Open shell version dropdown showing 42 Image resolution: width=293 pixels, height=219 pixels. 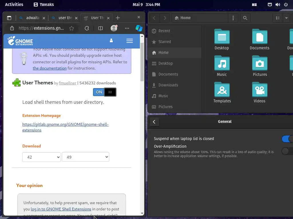tap(41, 157)
